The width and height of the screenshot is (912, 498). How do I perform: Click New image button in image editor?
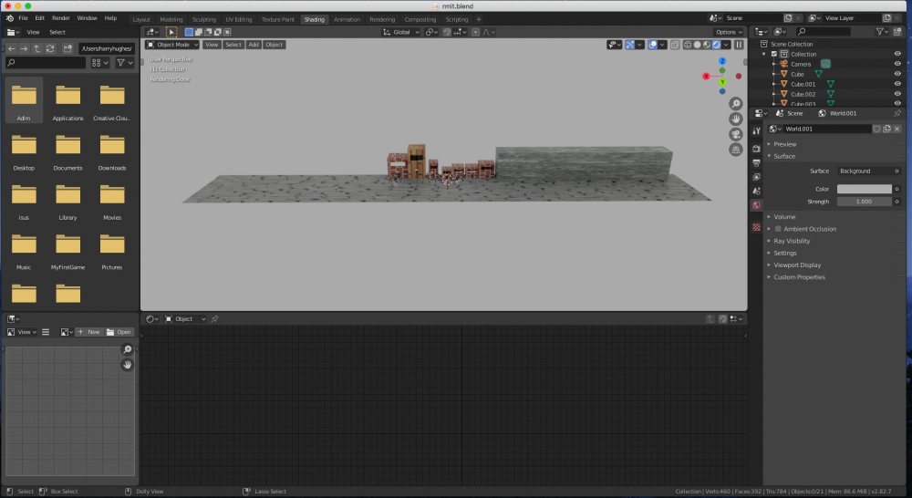(x=88, y=332)
